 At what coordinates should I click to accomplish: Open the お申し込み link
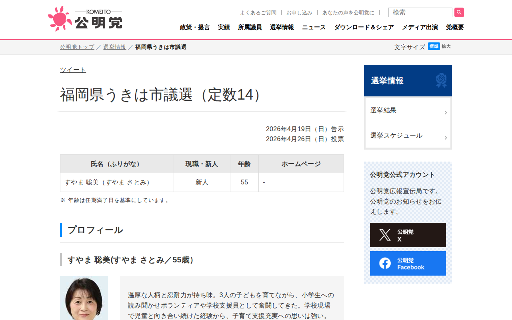click(x=299, y=13)
